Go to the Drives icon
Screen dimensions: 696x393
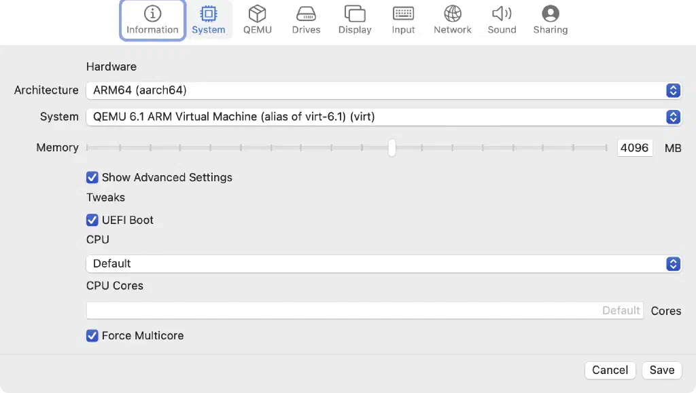[306, 14]
